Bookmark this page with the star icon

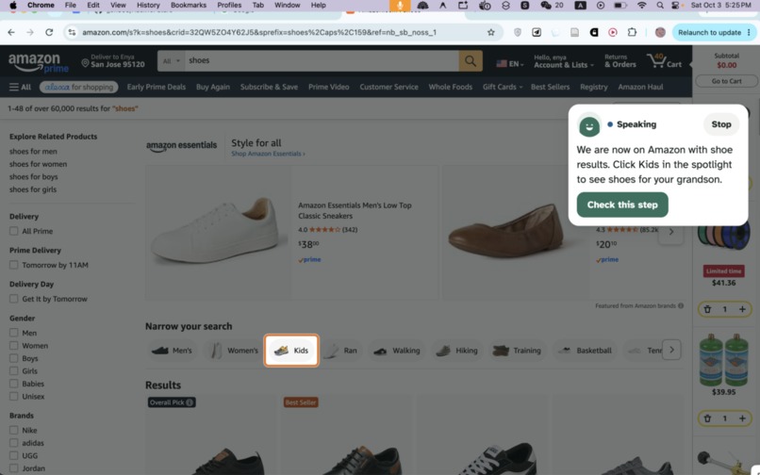click(x=491, y=32)
